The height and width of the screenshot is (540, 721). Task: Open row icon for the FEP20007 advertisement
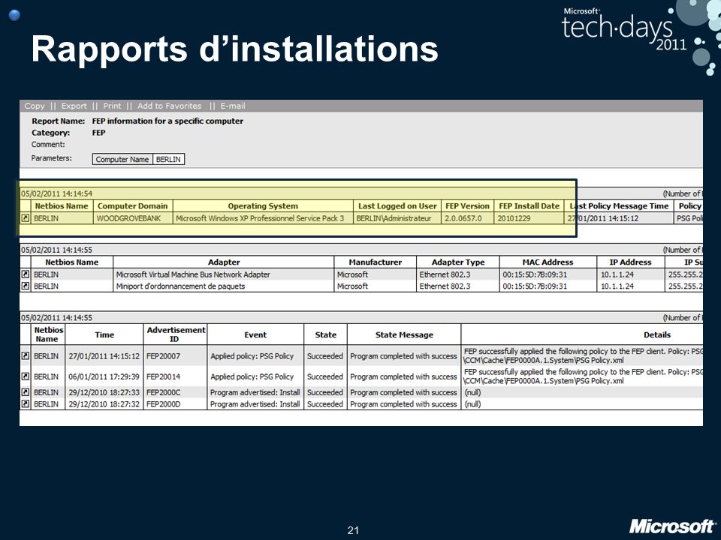[x=26, y=355]
